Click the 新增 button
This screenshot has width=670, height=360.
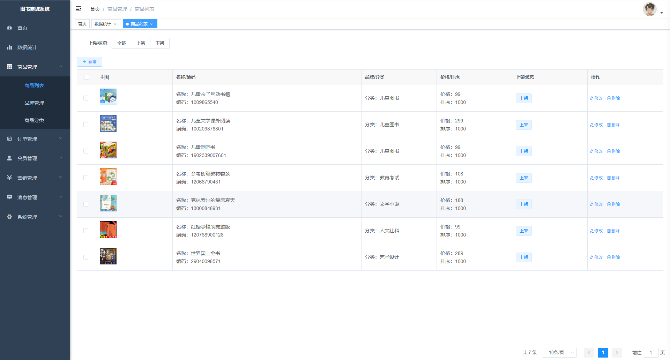[x=89, y=62]
